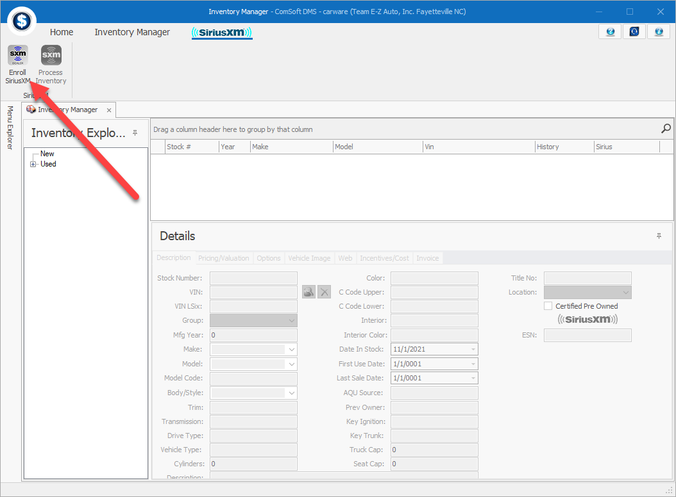Click the Truck Cap input field
This screenshot has height=497, width=676.
coord(435,450)
